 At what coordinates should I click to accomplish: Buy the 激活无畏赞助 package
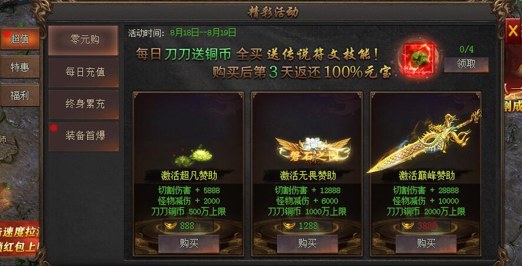pos(307,244)
